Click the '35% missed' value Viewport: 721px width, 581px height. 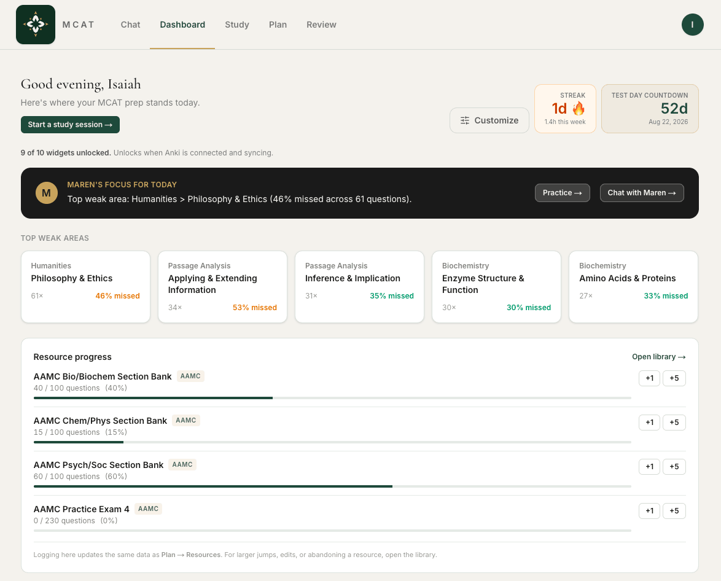coord(392,296)
